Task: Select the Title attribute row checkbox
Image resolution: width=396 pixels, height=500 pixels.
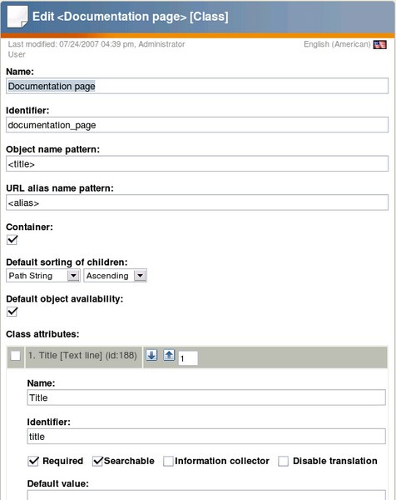Action: click(15, 356)
